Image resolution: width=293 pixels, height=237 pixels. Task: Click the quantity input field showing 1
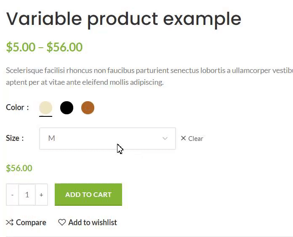tap(27, 195)
